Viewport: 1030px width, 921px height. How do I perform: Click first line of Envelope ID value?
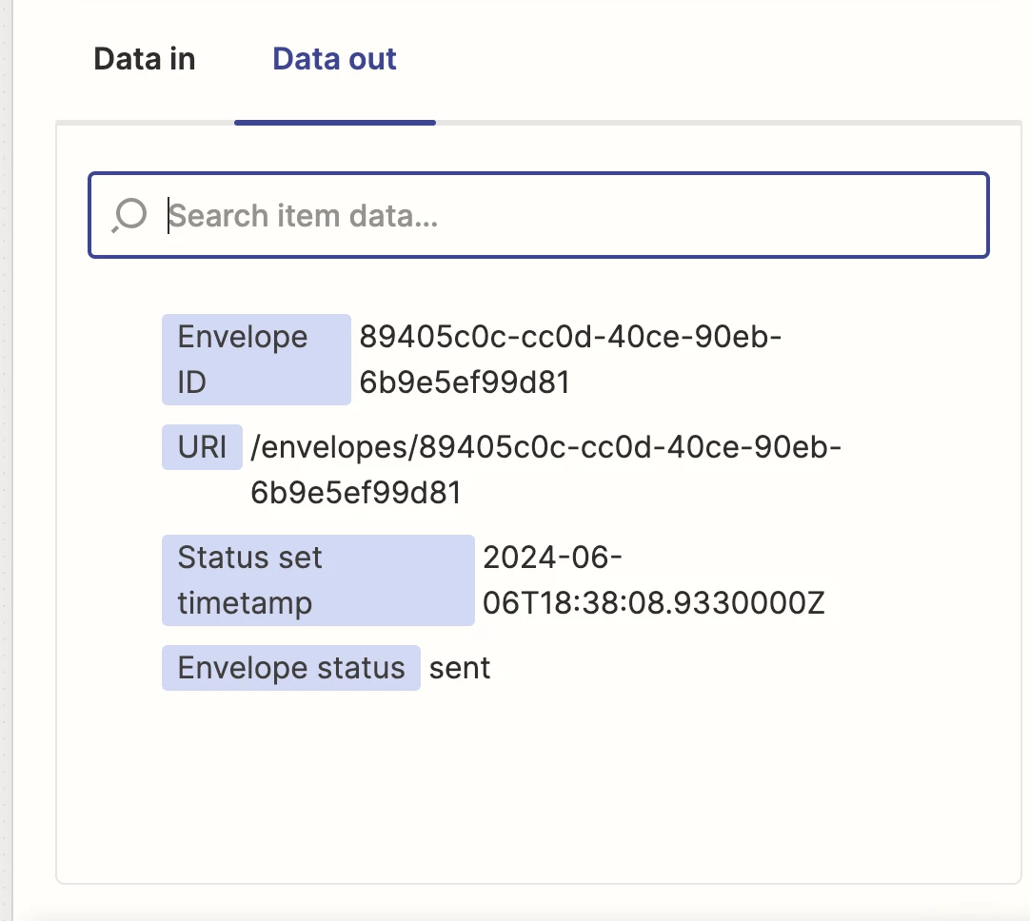click(x=570, y=337)
